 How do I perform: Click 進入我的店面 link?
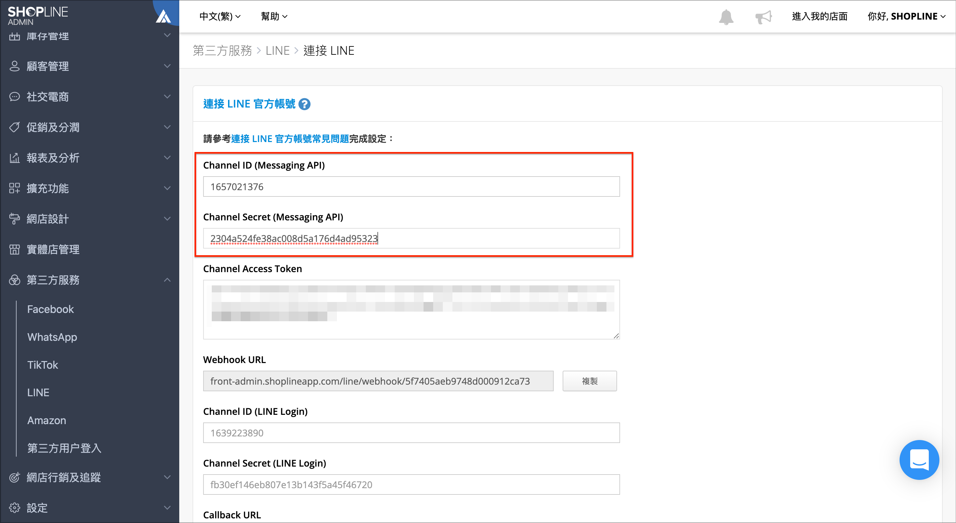pos(820,16)
